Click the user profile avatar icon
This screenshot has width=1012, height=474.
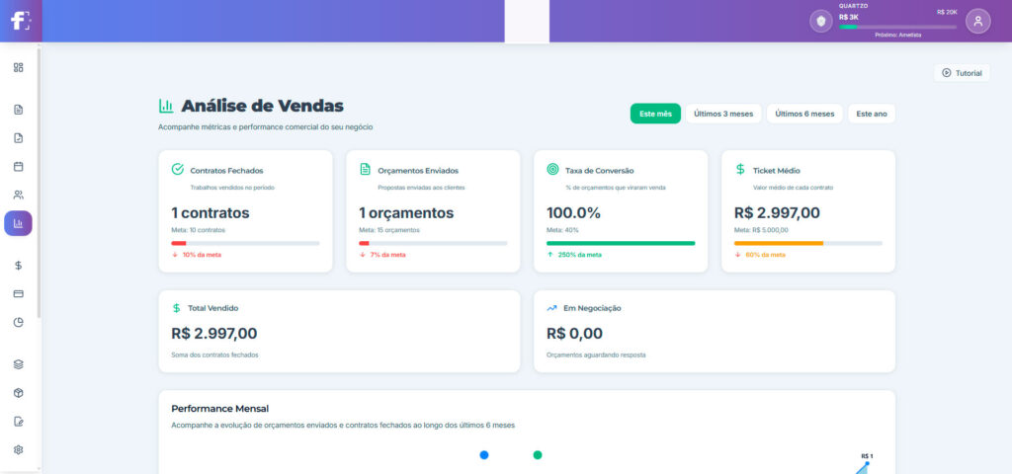977,21
